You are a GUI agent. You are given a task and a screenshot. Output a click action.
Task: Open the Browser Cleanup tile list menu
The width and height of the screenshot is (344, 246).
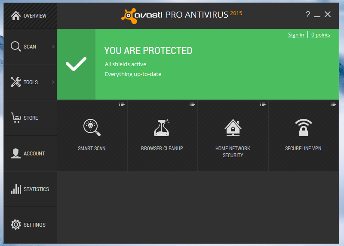tap(192, 104)
